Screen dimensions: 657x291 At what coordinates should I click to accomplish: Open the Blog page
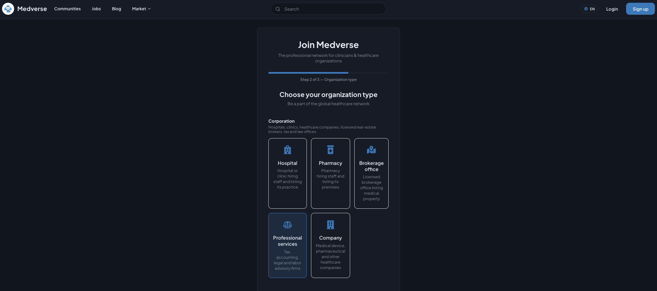tap(116, 9)
